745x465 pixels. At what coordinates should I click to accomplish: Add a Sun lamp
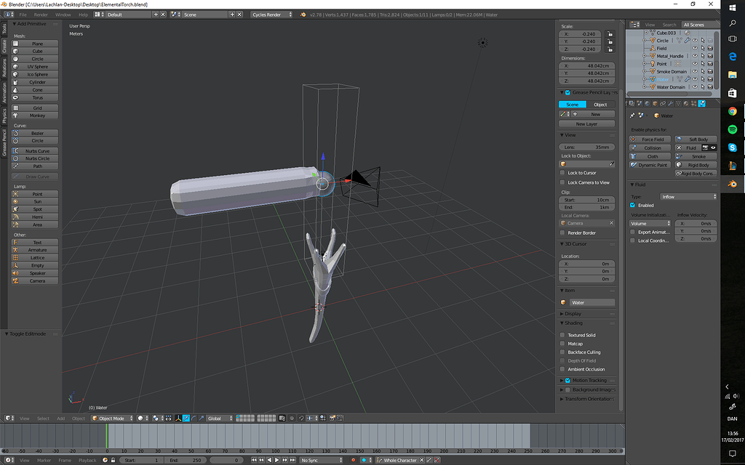(x=35, y=201)
